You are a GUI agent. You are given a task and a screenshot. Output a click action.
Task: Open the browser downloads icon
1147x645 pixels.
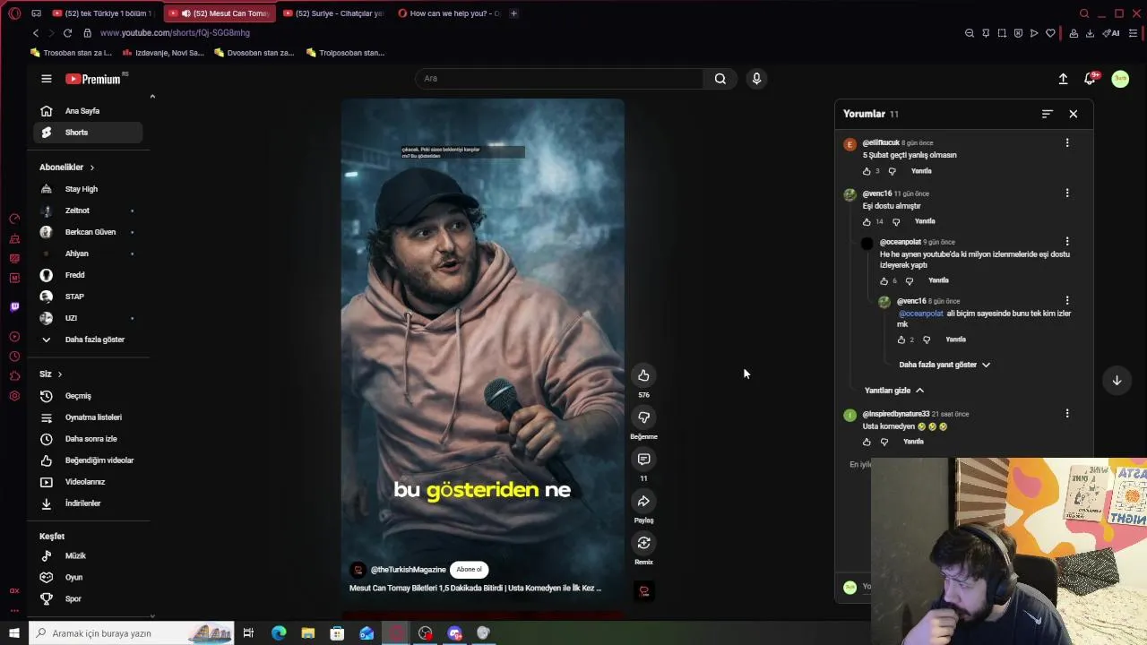pyautogui.click(x=1090, y=33)
